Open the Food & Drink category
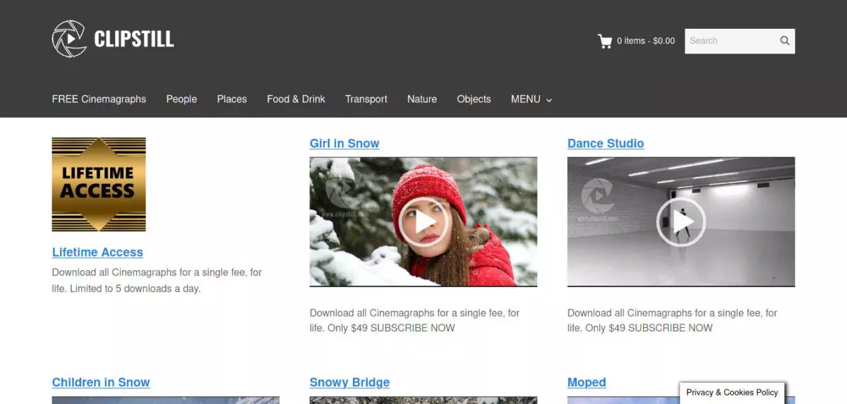The width and height of the screenshot is (847, 404). click(x=296, y=99)
